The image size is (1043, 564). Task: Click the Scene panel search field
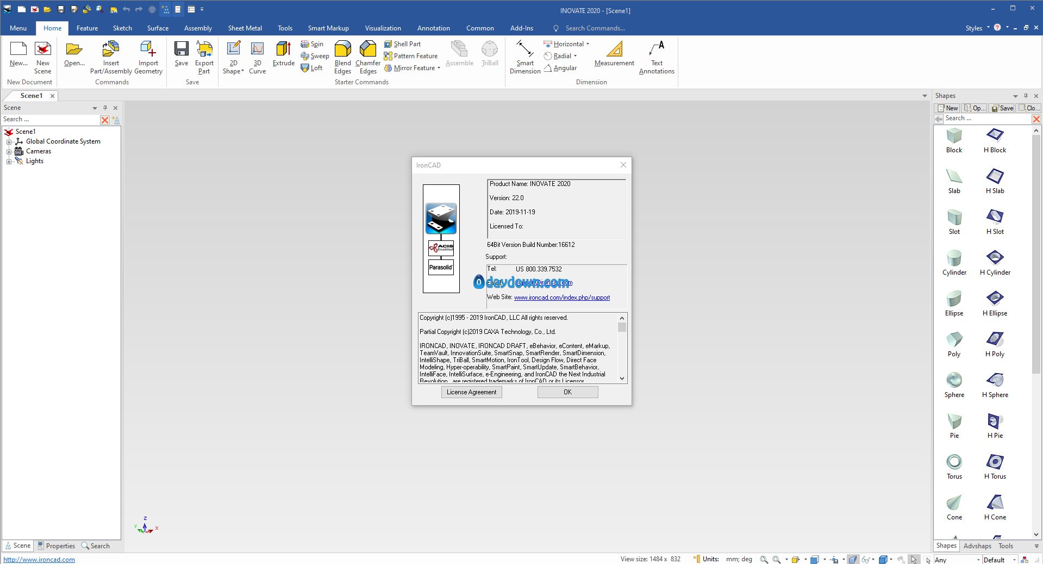tap(50, 120)
